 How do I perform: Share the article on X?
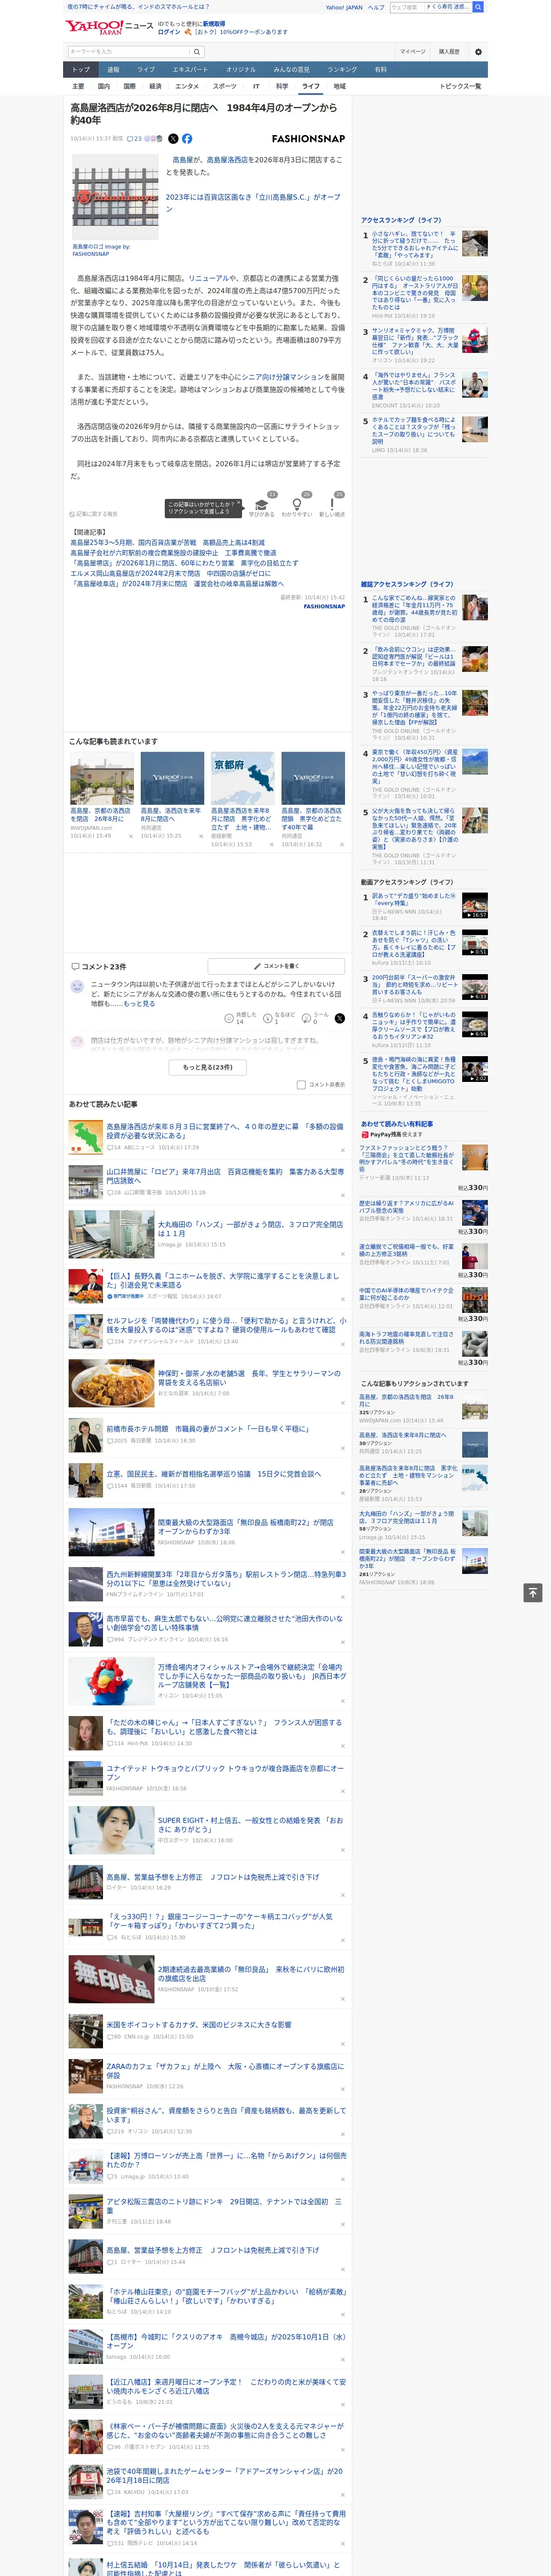173,139
